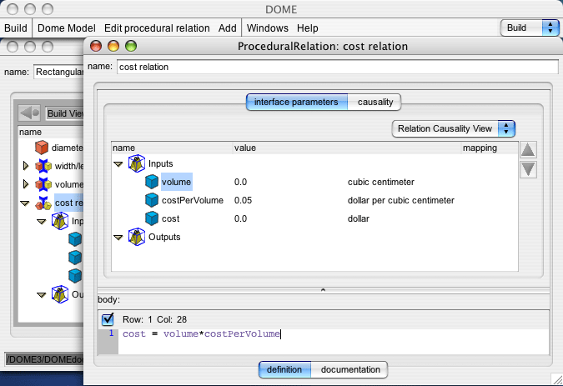This screenshot has width=563, height=386.
Task: Select the volume parameter row name
Action: click(x=176, y=182)
